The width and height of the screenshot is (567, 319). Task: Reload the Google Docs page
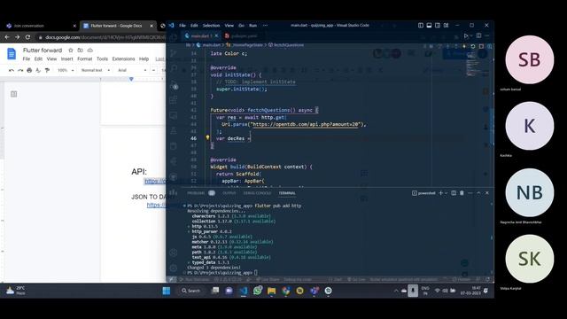tap(27, 37)
